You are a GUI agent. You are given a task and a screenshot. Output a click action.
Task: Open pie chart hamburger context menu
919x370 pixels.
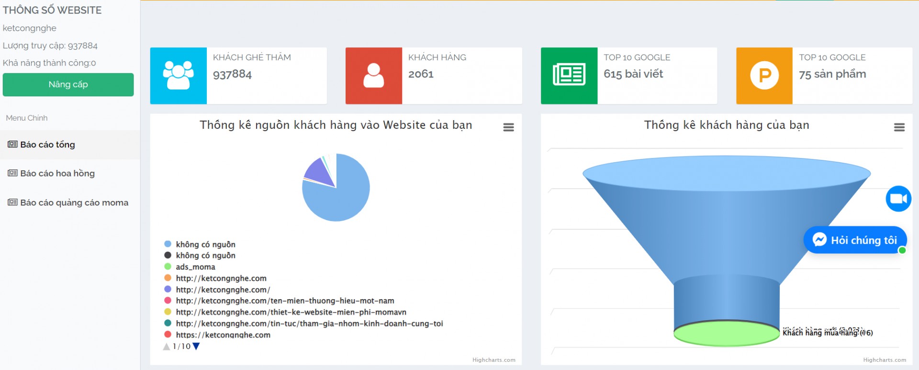(508, 127)
